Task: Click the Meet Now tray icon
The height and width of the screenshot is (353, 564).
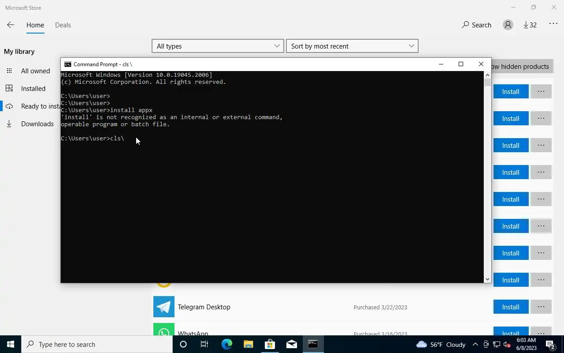Action: pyautogui.click(x=486, y=344)
